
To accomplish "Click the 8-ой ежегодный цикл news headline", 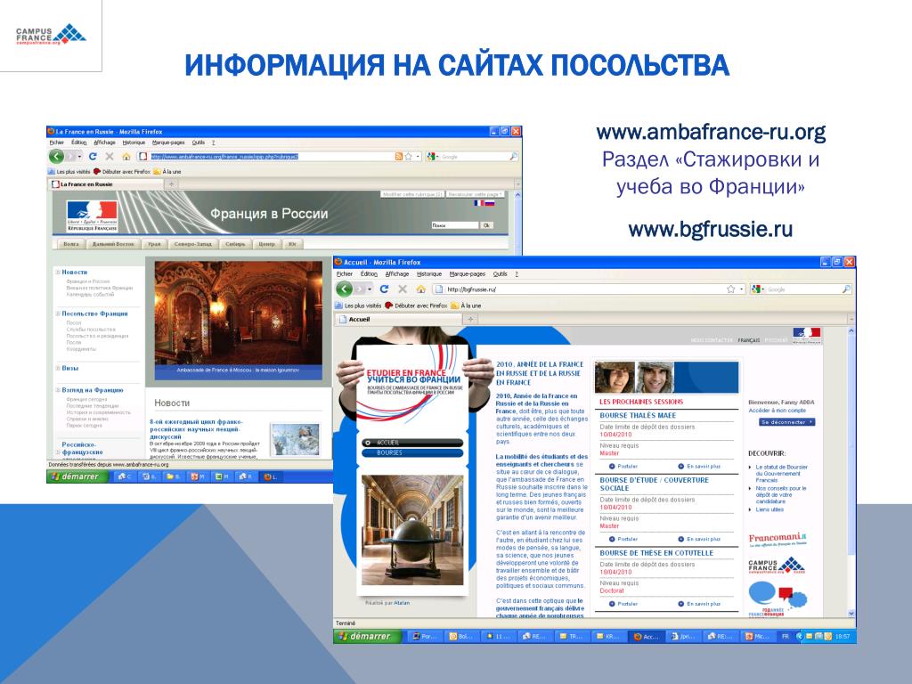I will point(197,428).
